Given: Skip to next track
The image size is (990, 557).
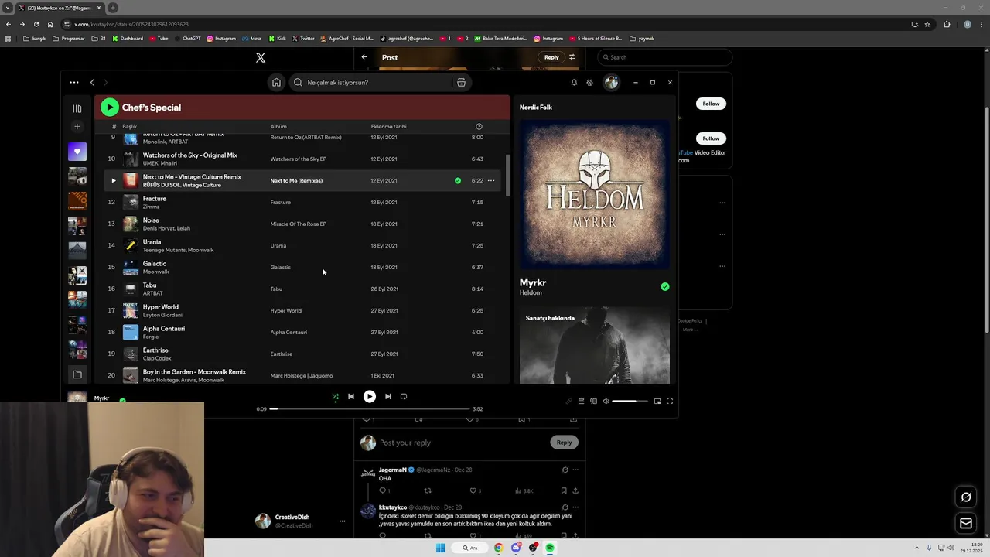Looking at the screenshot, I should pos(388,396).
